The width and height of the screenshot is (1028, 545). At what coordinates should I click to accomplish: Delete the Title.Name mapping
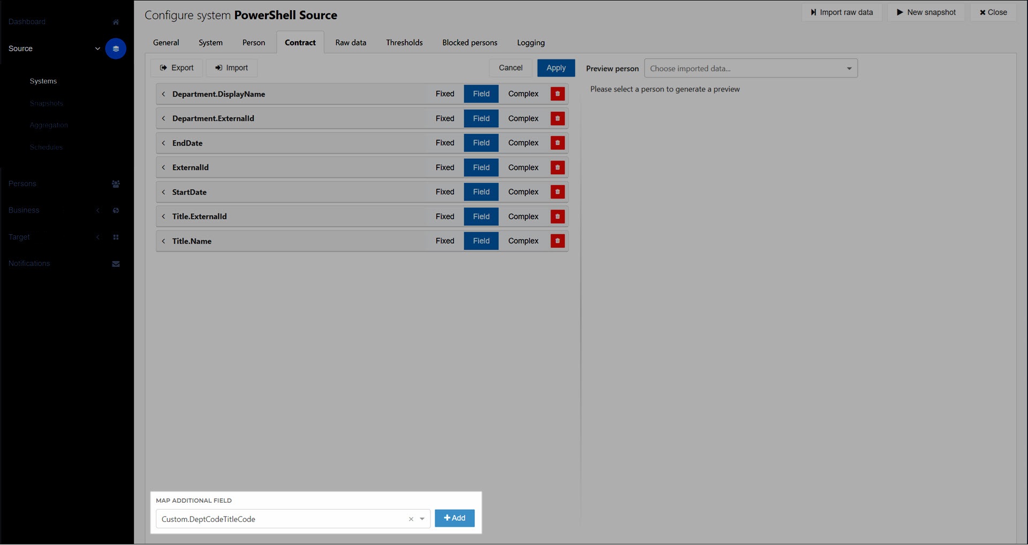[557, 241]
